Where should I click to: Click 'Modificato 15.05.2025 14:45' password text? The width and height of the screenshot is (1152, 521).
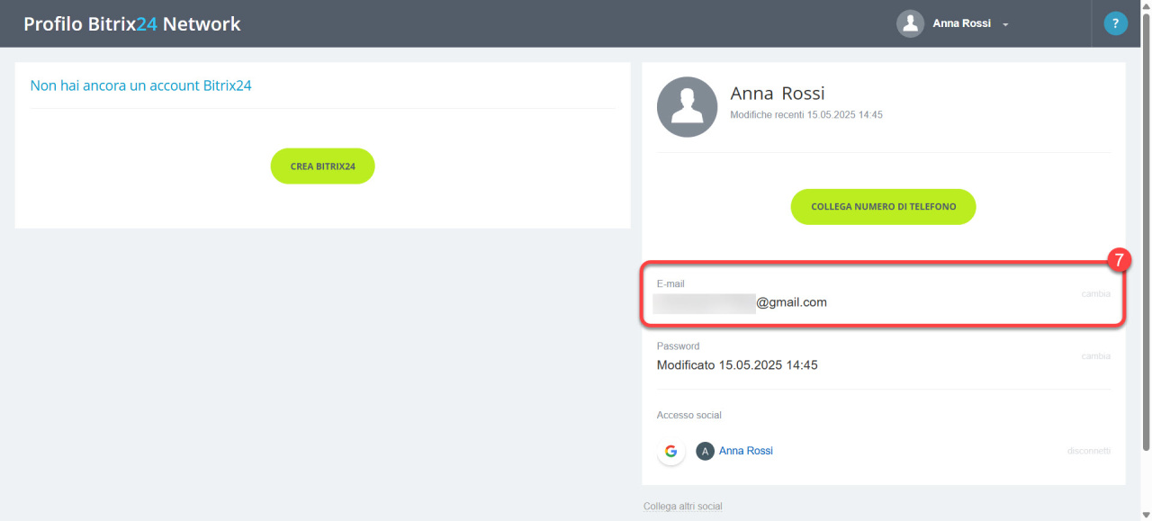[737, 365]
